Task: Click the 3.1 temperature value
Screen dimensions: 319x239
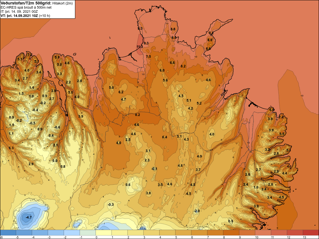Action: [x=148, y=151]
